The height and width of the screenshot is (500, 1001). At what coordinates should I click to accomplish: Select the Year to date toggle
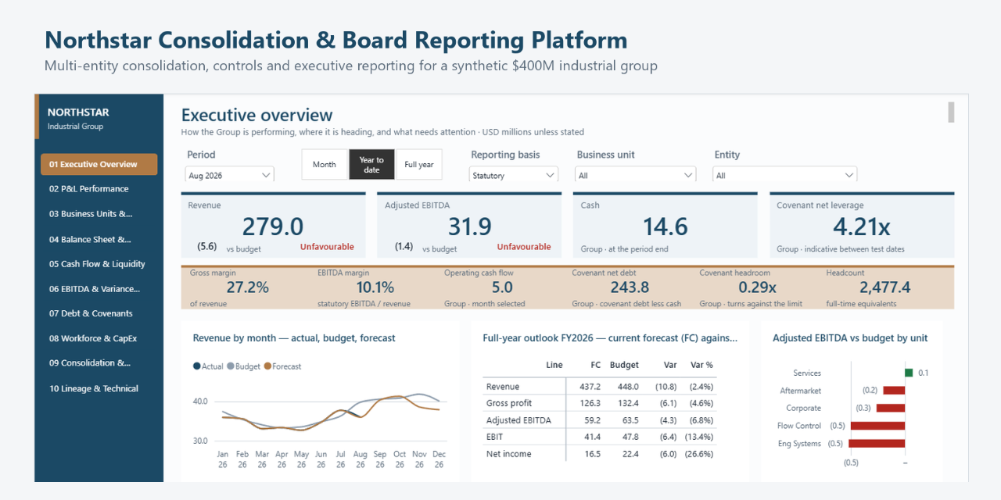click(x=371, y=165)
